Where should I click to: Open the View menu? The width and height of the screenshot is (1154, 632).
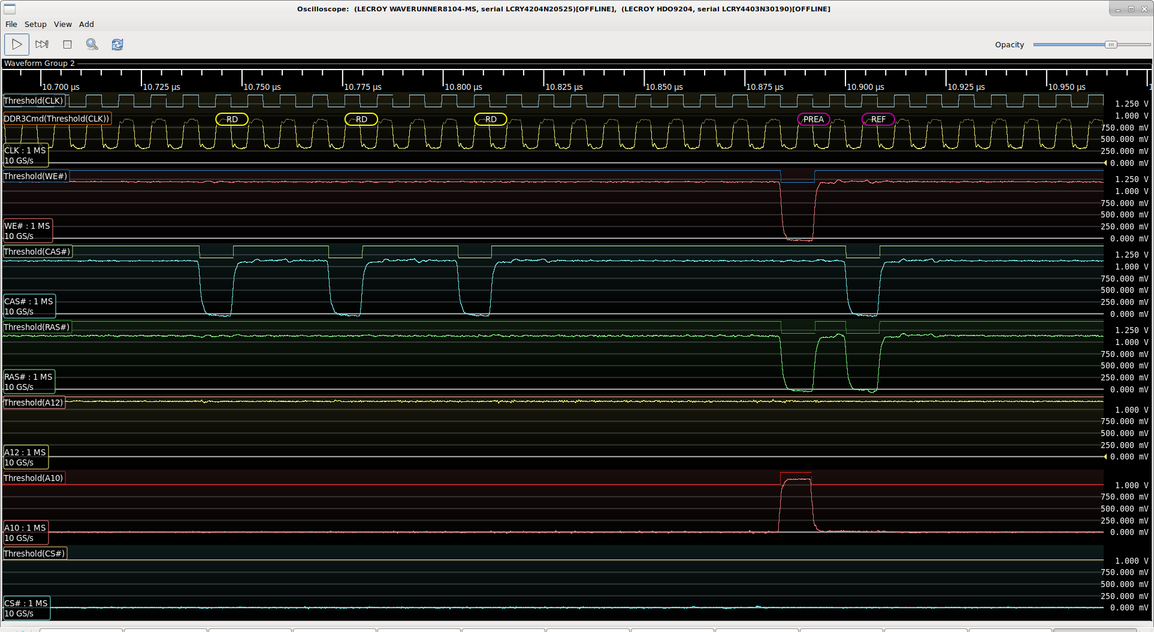pos(63,25)
